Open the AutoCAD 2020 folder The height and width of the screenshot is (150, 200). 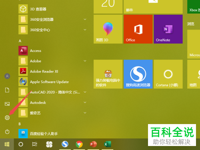pyautogui.click(x=53, y=92)
